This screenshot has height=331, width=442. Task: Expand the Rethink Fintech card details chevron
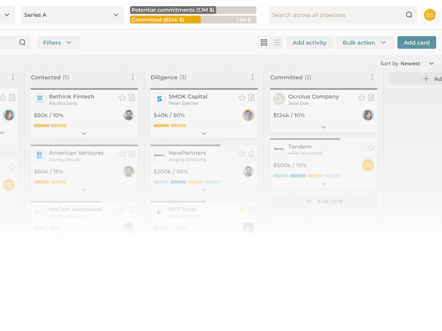(x=84, y=132)
